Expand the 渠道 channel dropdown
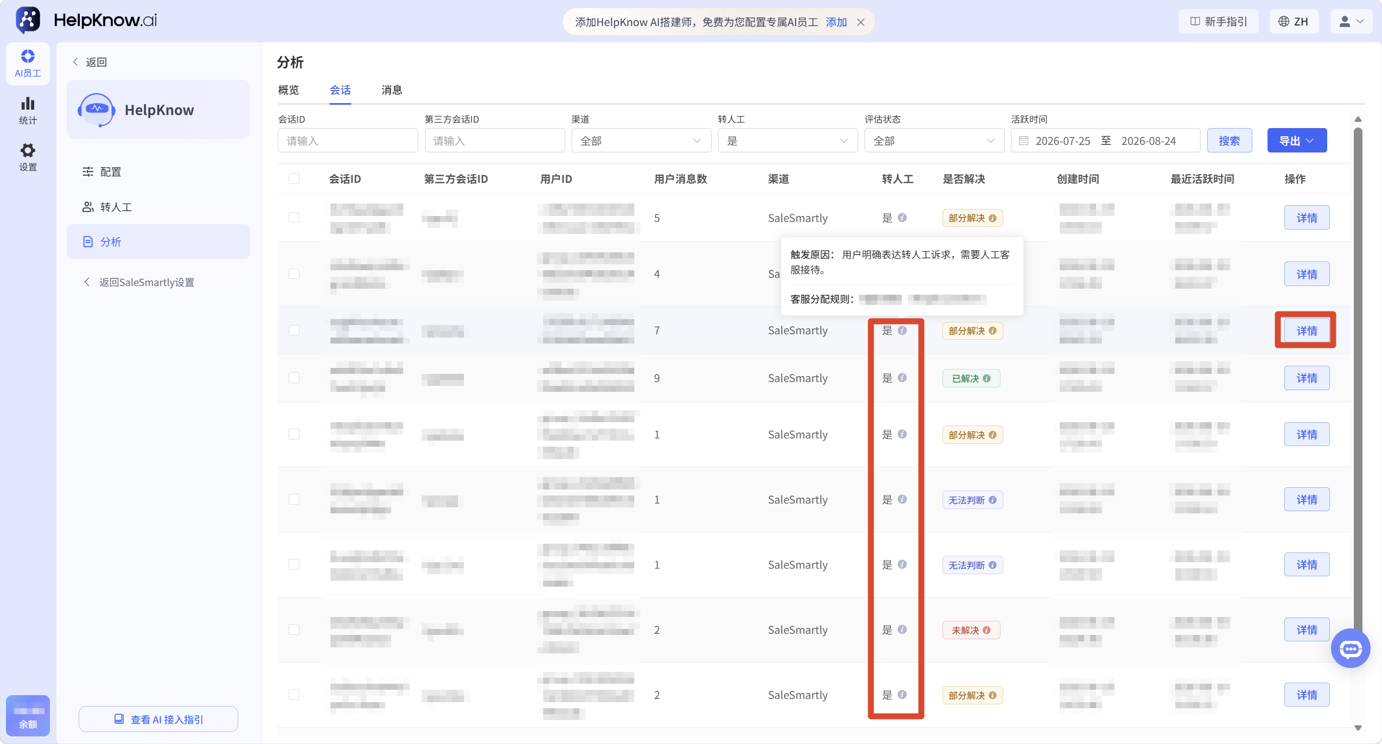 [641, 141]
